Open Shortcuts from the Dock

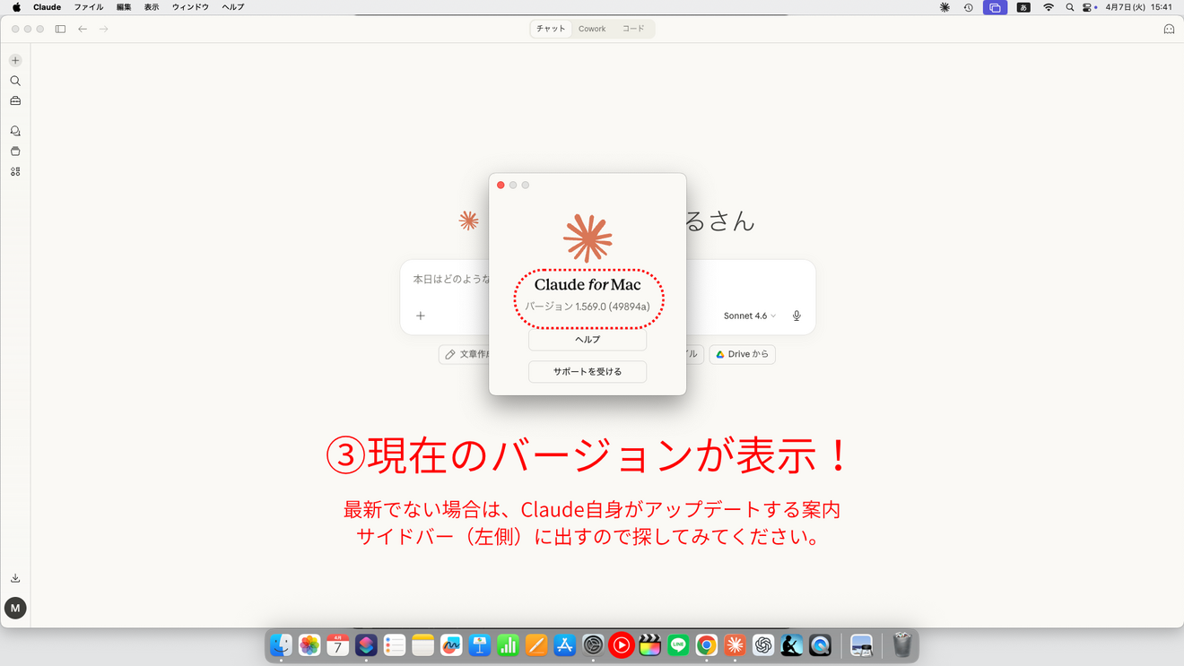[x=366, y=644]
